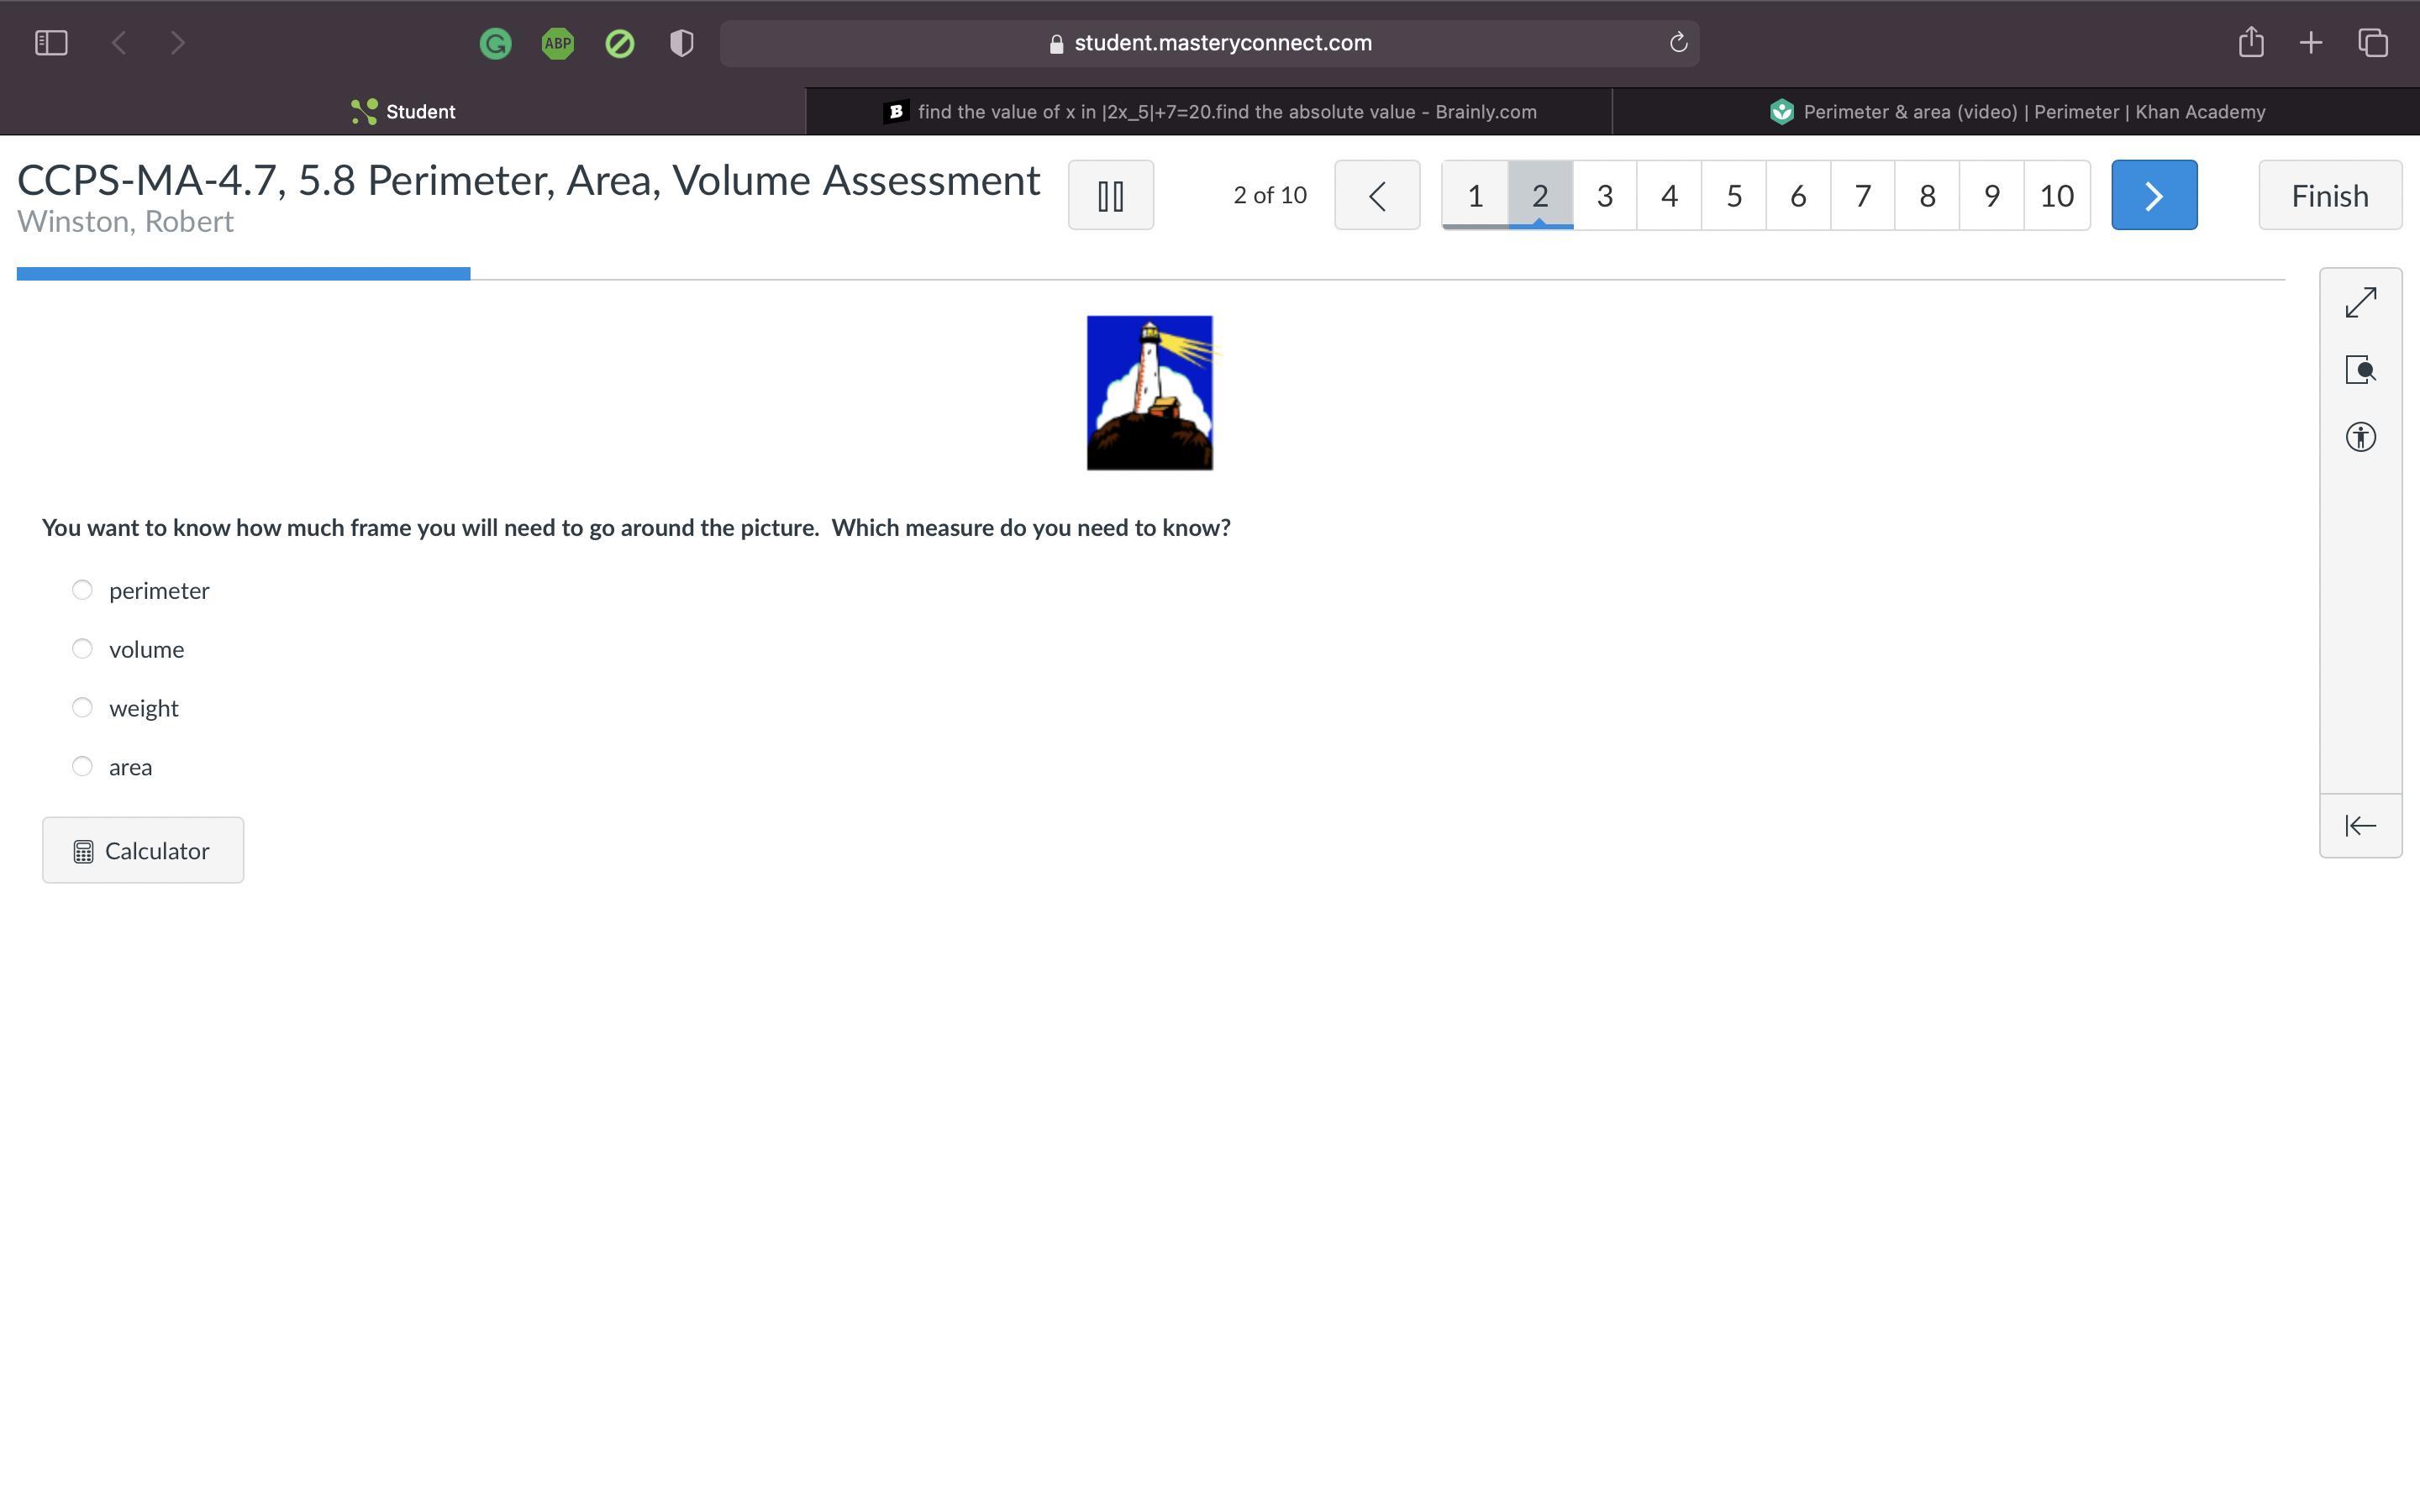
Task: Click the fullscreen expand arrows icon
Action: coord(2360,302)
